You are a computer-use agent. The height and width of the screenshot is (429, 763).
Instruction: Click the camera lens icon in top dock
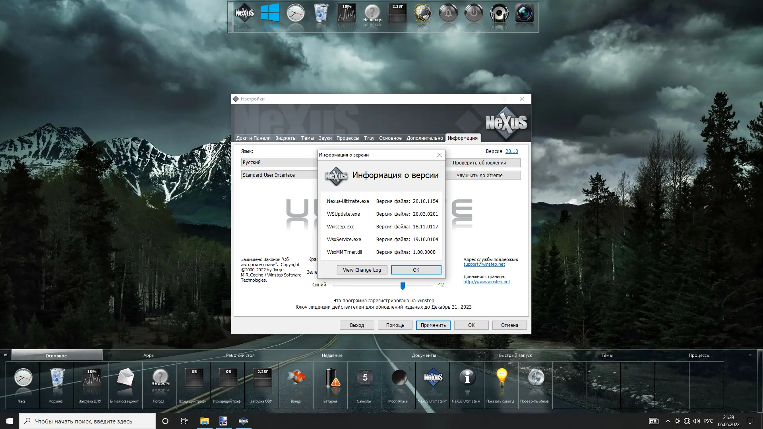tap(524, 13)
